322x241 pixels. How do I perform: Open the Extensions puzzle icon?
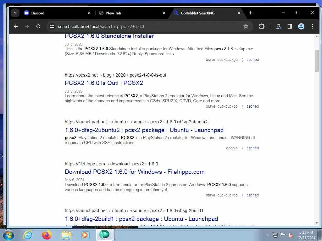[x=262, y=26]
